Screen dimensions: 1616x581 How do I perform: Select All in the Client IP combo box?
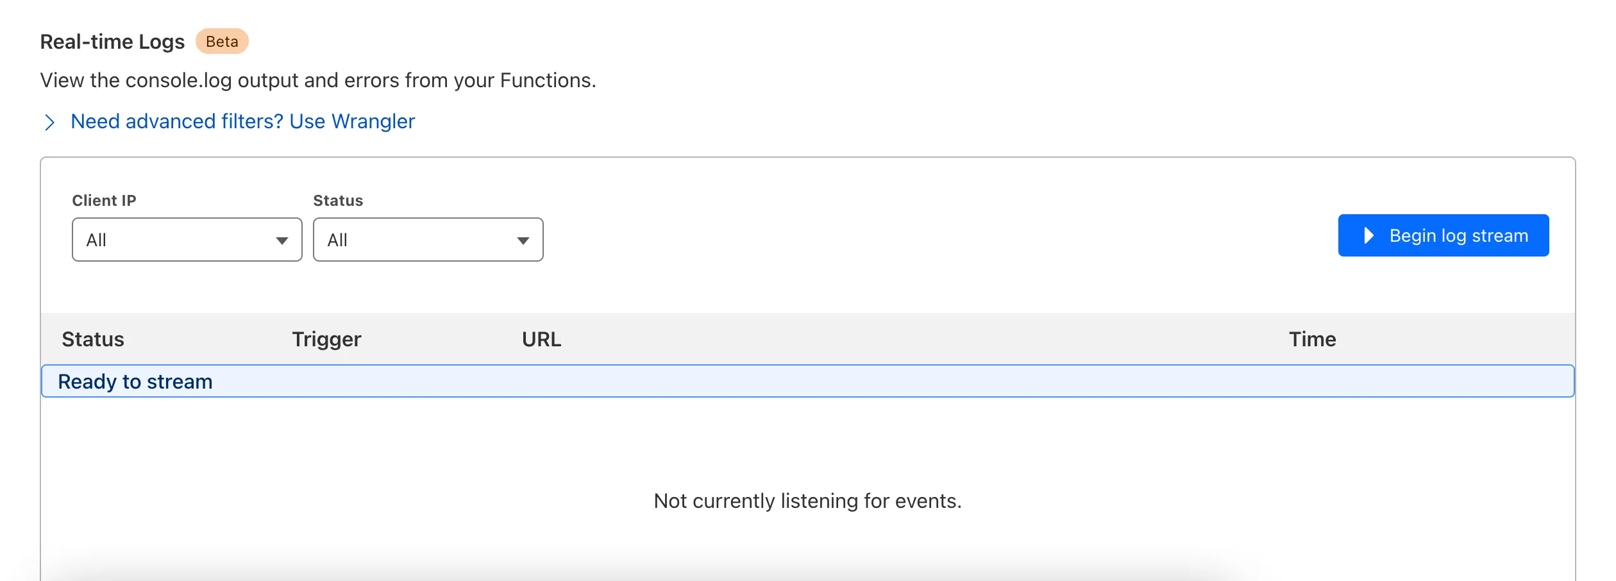tap(187, 240)
